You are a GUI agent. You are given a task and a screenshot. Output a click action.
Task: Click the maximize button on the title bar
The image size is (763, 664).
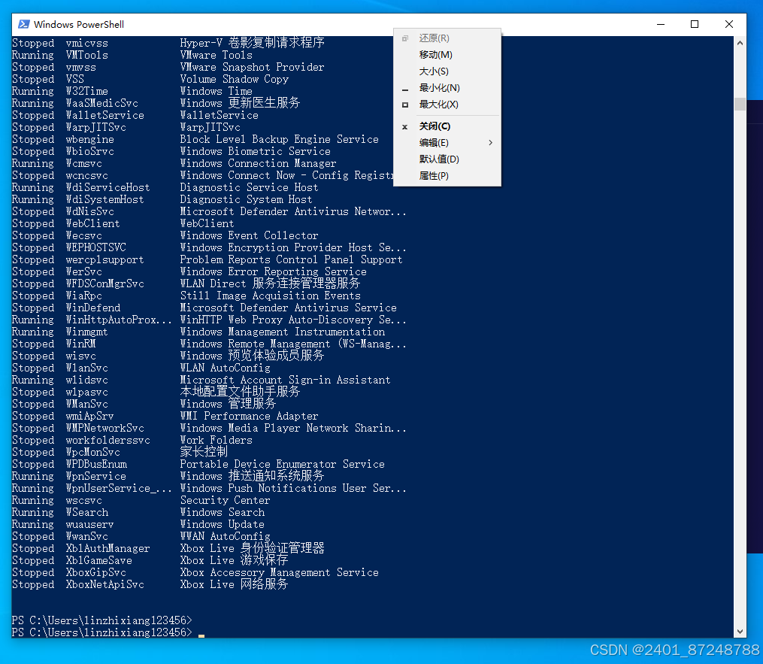click(x=695, y=24)
